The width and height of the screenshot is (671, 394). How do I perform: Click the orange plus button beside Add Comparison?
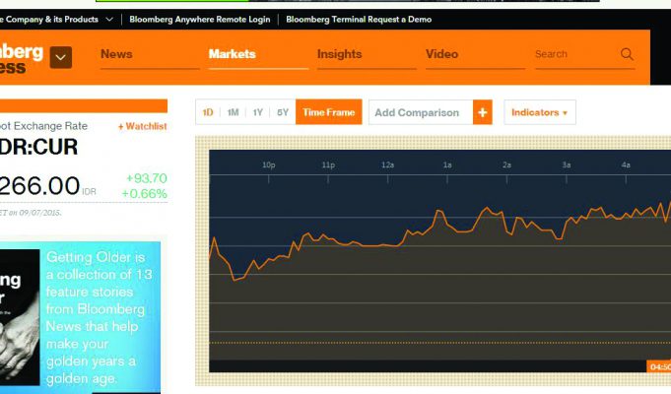(482, 112)
